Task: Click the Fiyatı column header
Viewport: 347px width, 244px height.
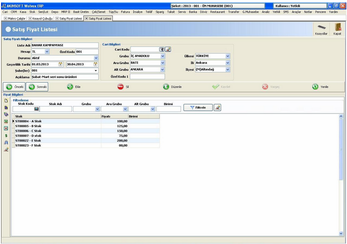Action: tap(115, 116)
